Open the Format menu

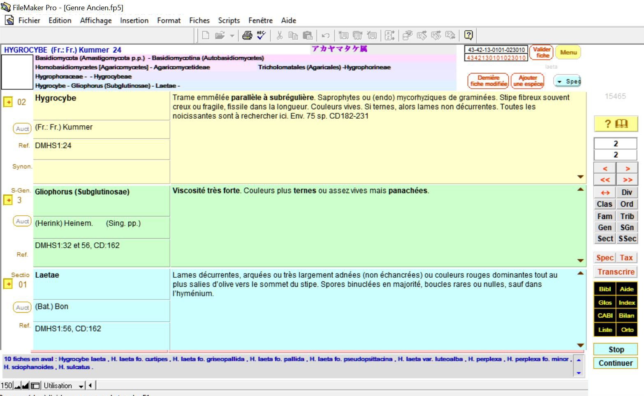click(169, 21)
